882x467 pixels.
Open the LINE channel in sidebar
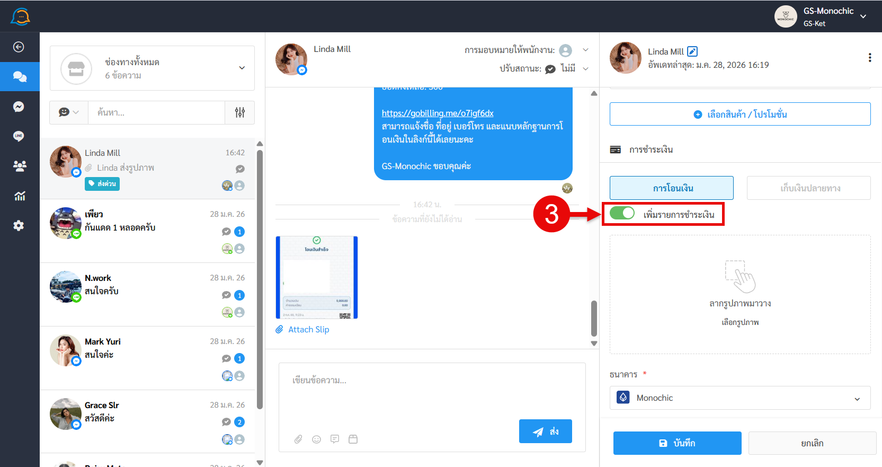pyautogui.click(x=19, y=136)
